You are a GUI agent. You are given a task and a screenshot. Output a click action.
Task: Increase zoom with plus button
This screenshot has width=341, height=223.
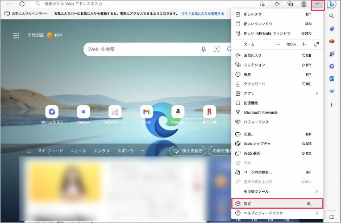tap(303, 44)
